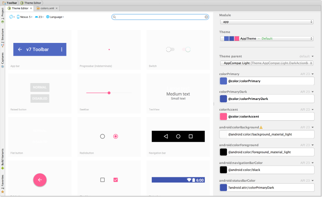This screenshot has width=322, height=197.
Task: Select the pink selected radio button
Action: pos(116,136)
